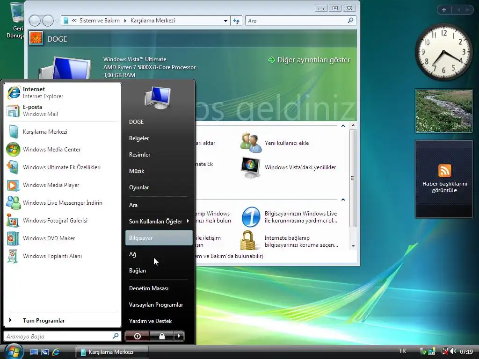Click the Aramaya Başla search field
The image size is (479, 359).
(x=62, y=336)
